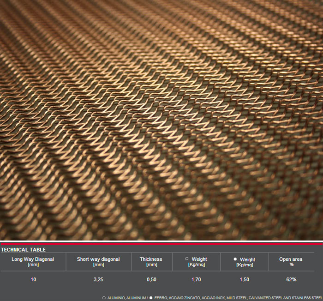
Task: Click the Thickness [mm] column header
Action: [x=151, y=262]
